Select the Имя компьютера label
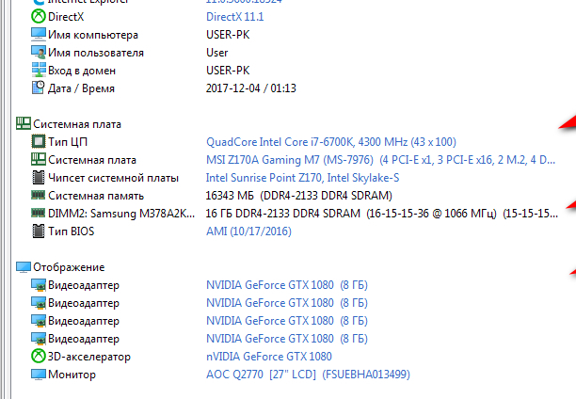The height and width of the screenshot is (399, 576). (93, 35)
